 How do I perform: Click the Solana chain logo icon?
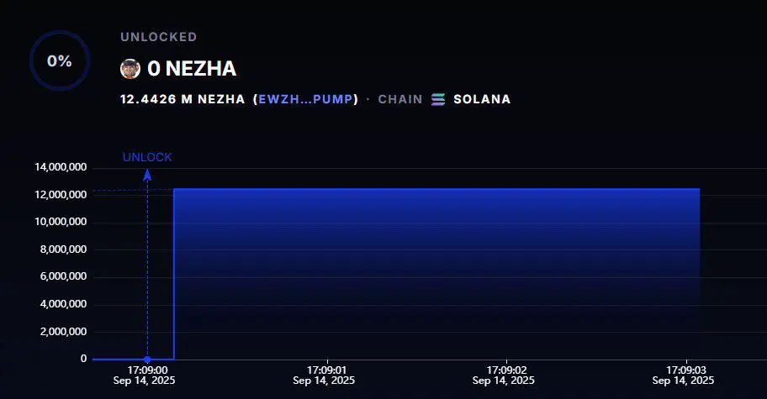(438, 99)
